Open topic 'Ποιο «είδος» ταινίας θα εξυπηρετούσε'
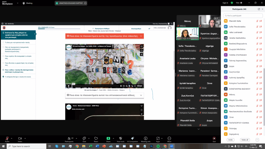 click(19, 71)
